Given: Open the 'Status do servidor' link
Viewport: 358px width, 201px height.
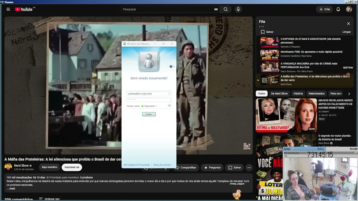Looking at the screenshot, I should pyautogui.click(x=162, y=165).
